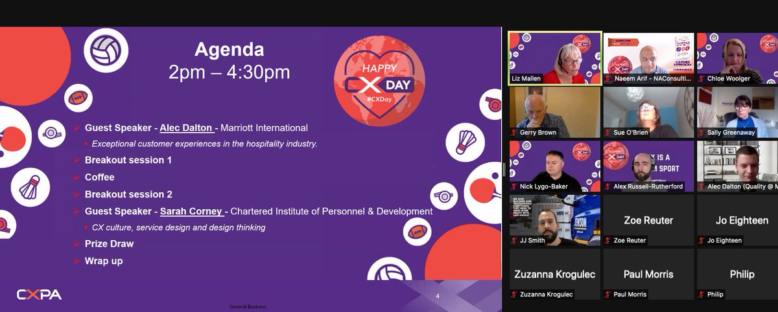
Task: Select Jo Eighteen's camera-off tile
Action: pyautogui.click(x=737, y=220)
